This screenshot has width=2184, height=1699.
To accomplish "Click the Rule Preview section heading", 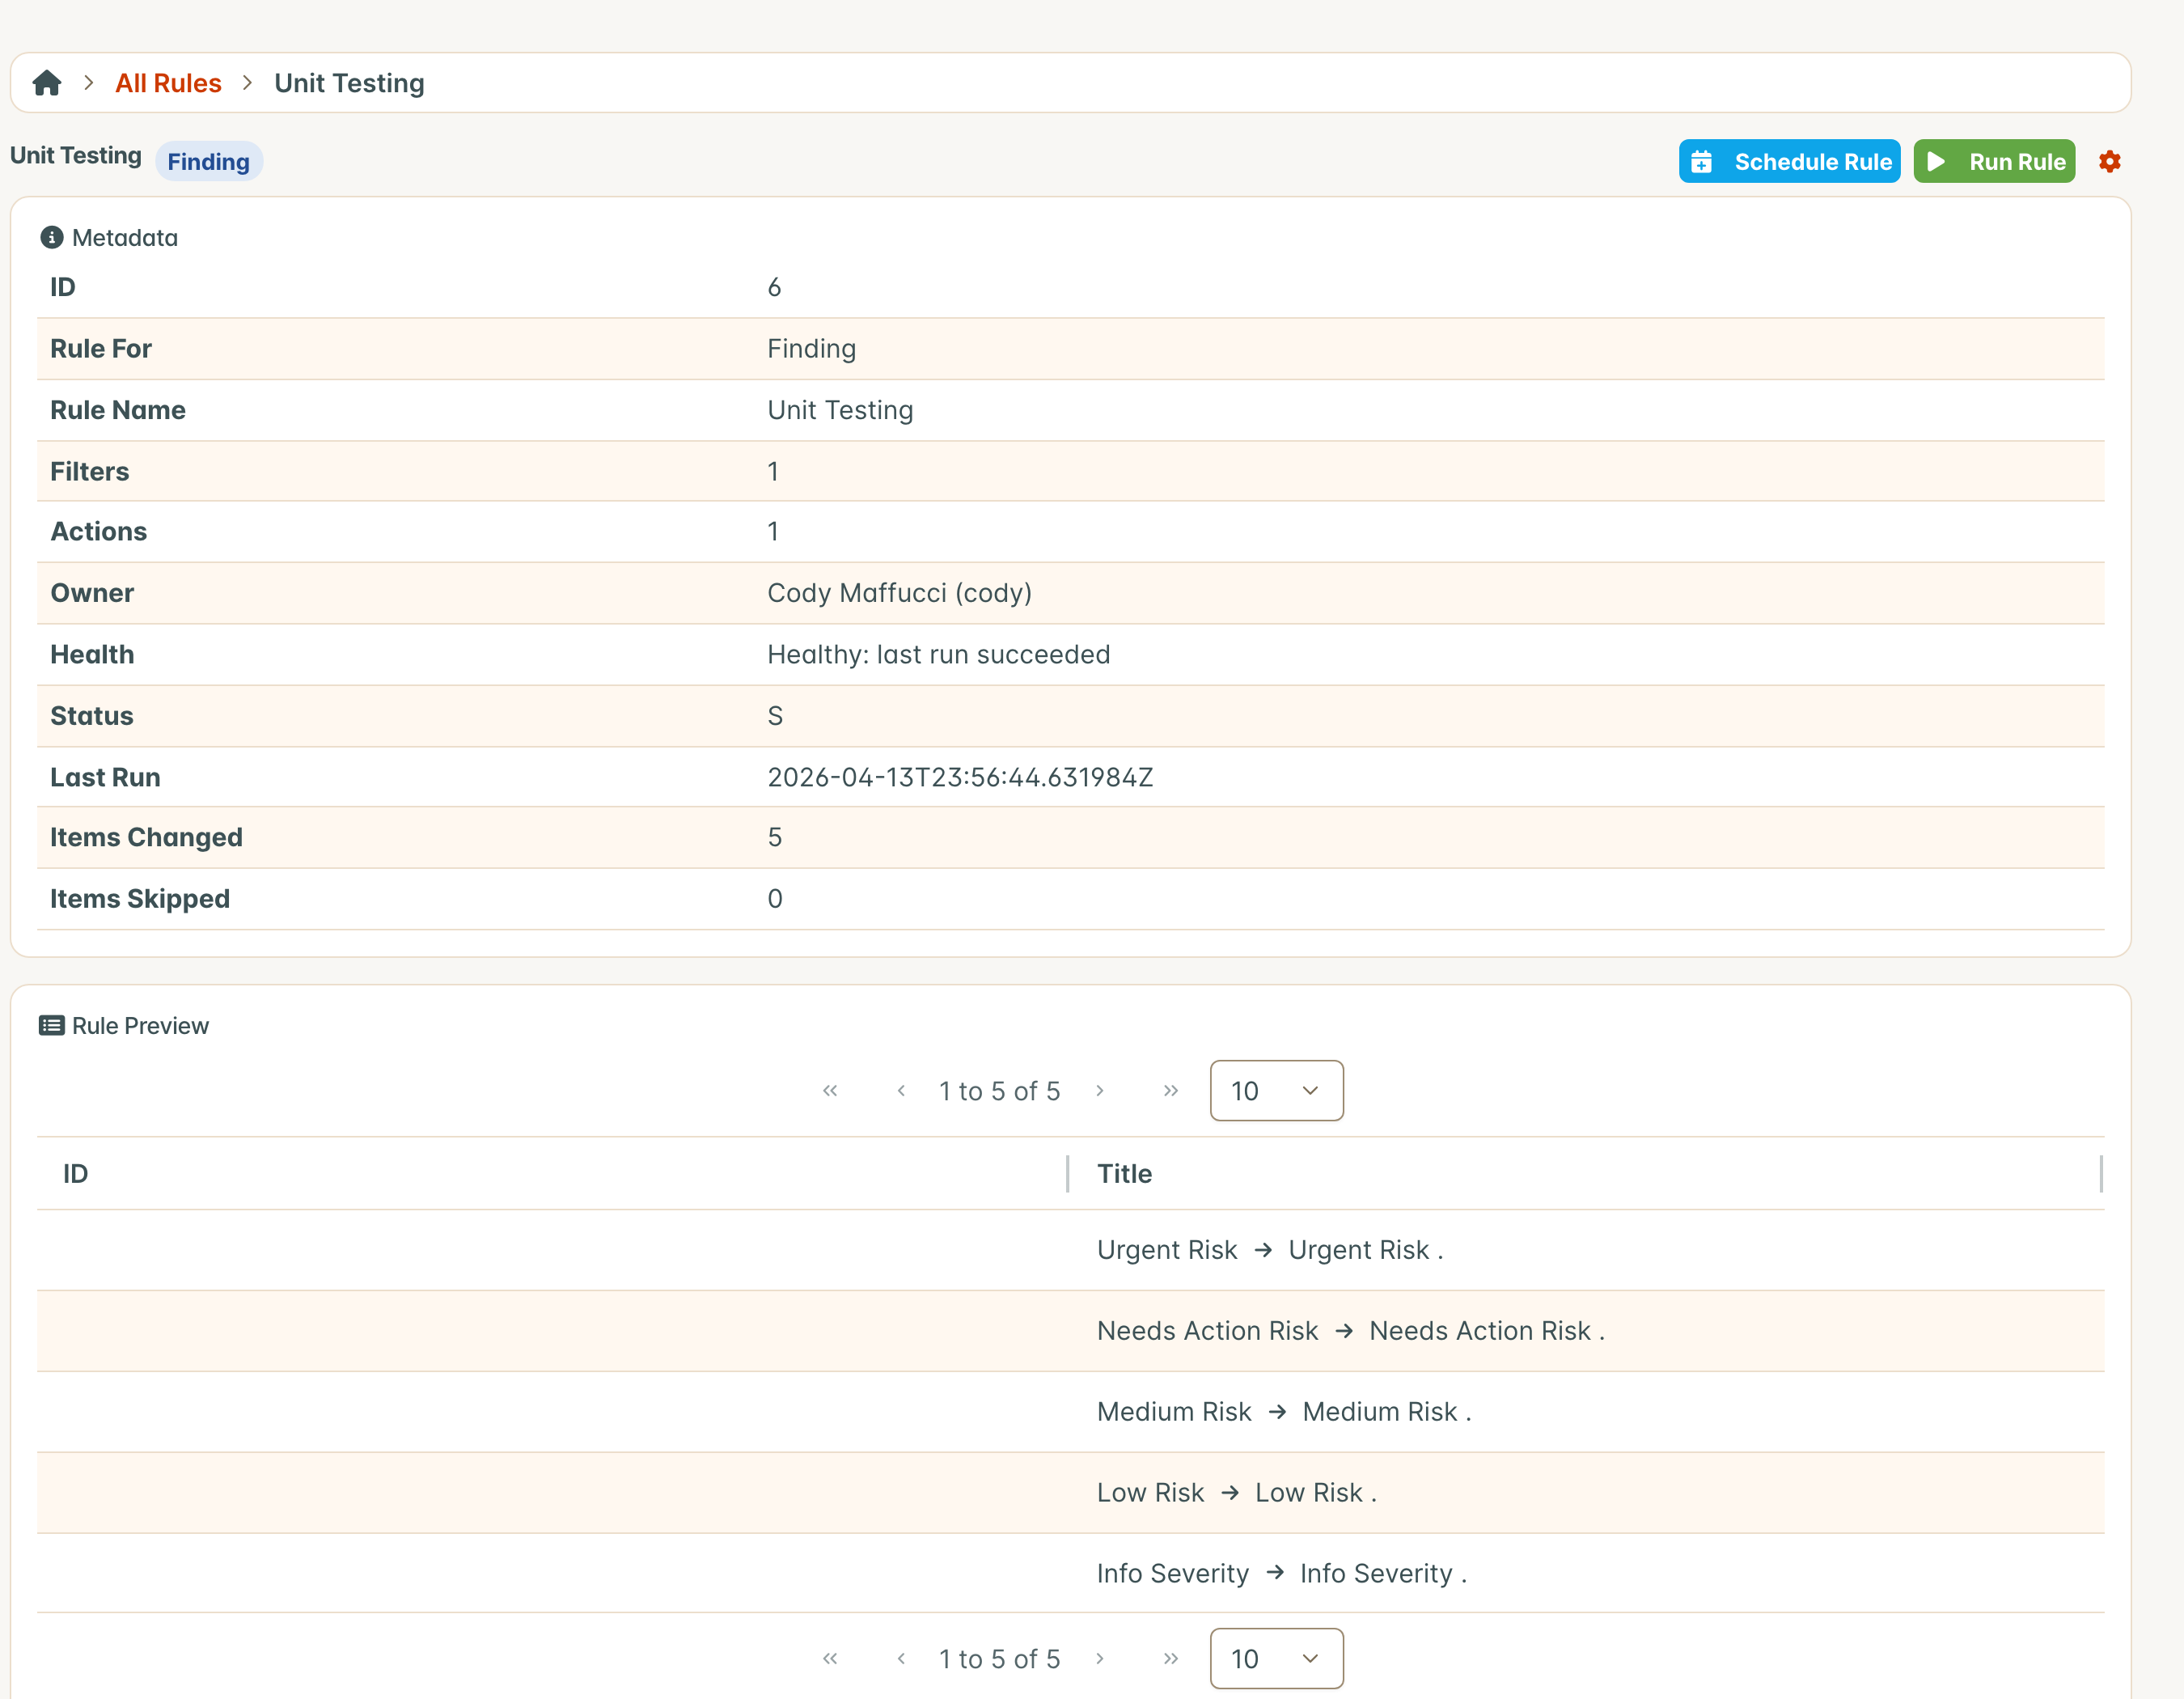I will 140,1025.
